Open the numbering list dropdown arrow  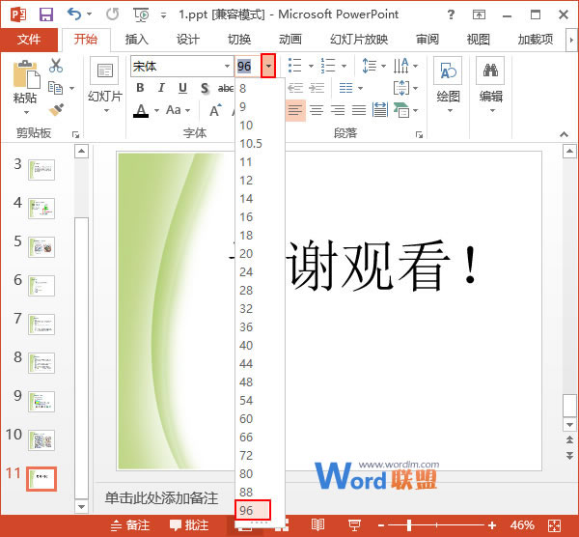(x=344, y=66)
